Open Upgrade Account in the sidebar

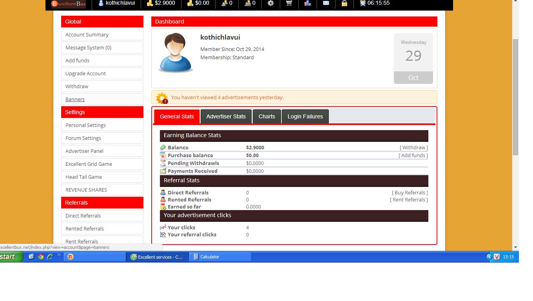85,73
